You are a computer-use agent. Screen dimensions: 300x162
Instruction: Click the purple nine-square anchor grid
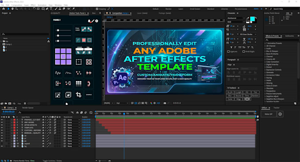[x=63, y=56]
